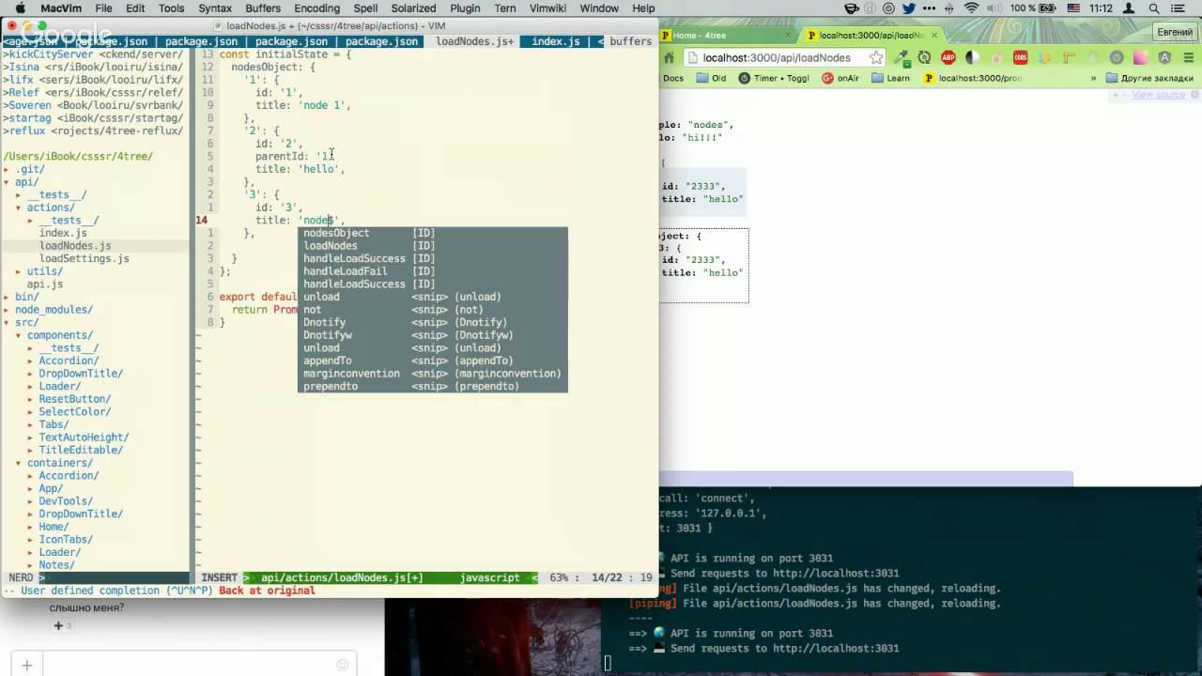Choose nodesObject from completion popup
Screen dimensions: 1202x676
[433, 233]
